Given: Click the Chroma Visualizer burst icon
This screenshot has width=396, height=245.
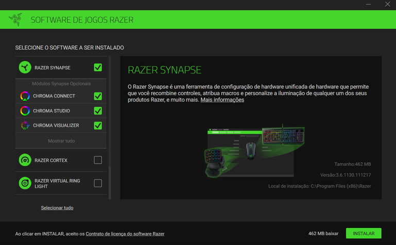Looking at the screenshot, I should pyautogui.click(x=25, y=125).
